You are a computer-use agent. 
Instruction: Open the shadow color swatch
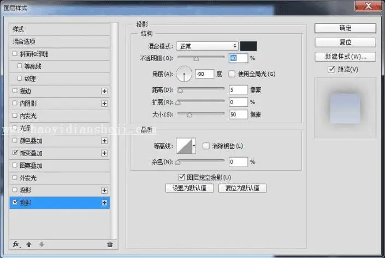coord(248,46)
